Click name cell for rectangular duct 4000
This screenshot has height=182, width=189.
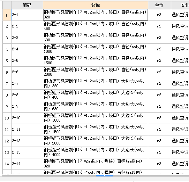(95, 152)
